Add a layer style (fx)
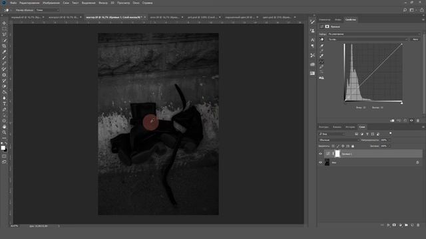This screenshot has width=426, height=239. point(388,225)
